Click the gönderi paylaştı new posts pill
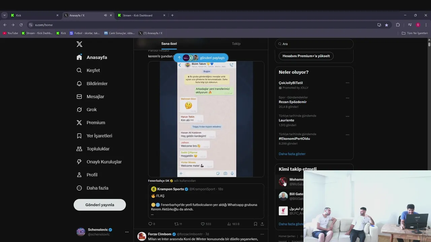The width and height of the screenshot is (431, 242). [201, 58]
